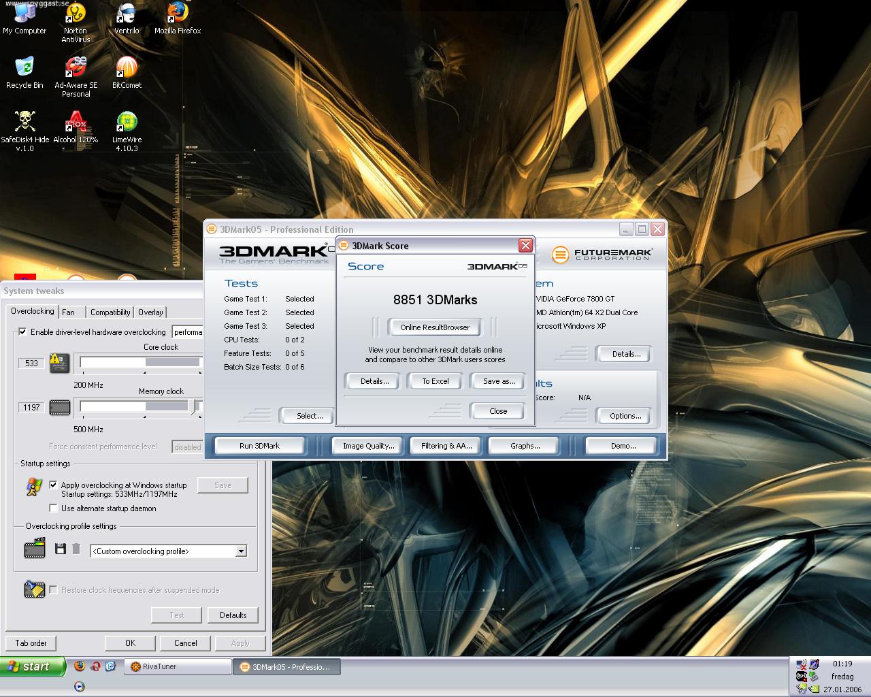Click Defaults in System tweaks
Viewport: 871px width, 697px height.
pos(233,615)
